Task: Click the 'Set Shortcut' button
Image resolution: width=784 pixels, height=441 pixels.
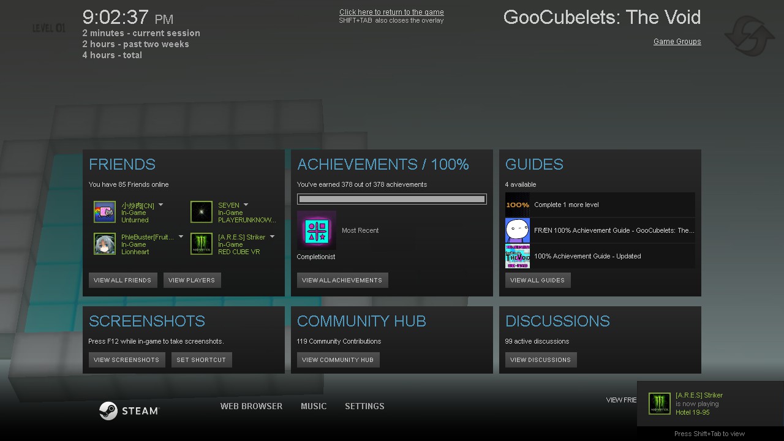Action: pyautogui.click(x=202, y=360)
